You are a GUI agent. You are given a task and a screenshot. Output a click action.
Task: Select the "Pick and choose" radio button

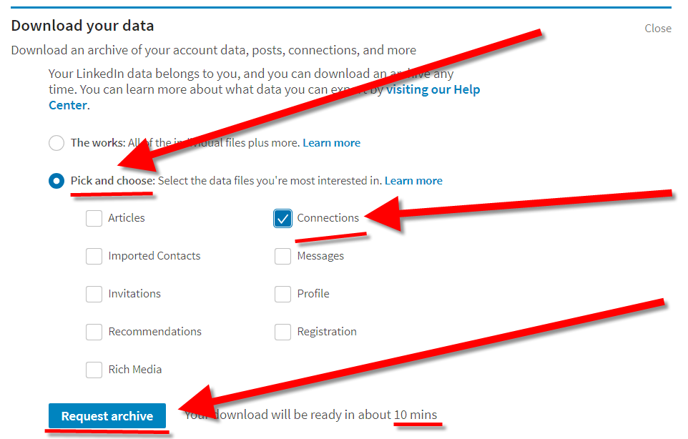56,181
